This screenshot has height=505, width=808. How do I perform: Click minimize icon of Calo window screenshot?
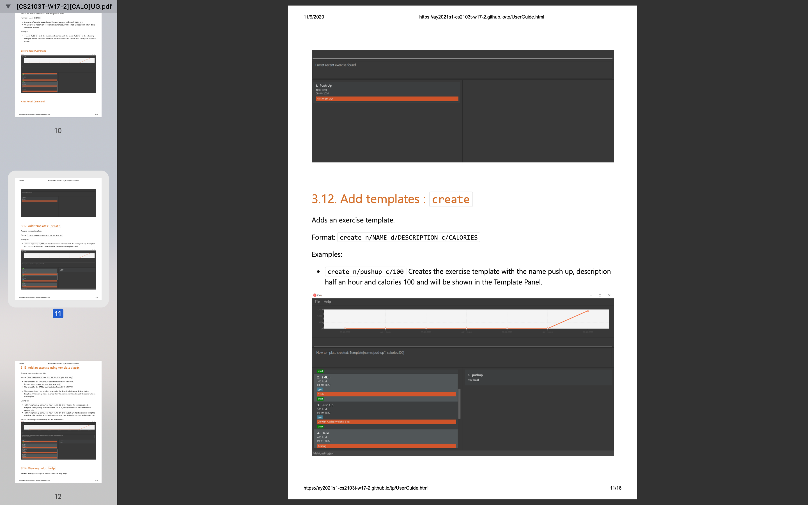pos(591,295)
